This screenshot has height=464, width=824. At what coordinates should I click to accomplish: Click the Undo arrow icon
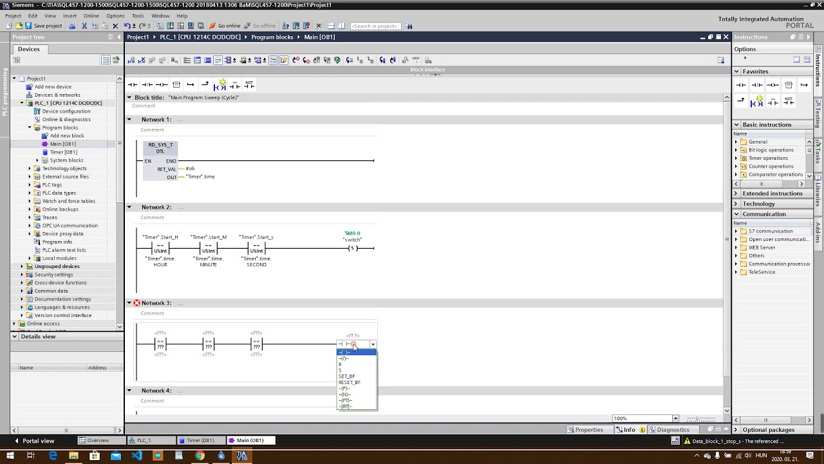coord(127,26)
